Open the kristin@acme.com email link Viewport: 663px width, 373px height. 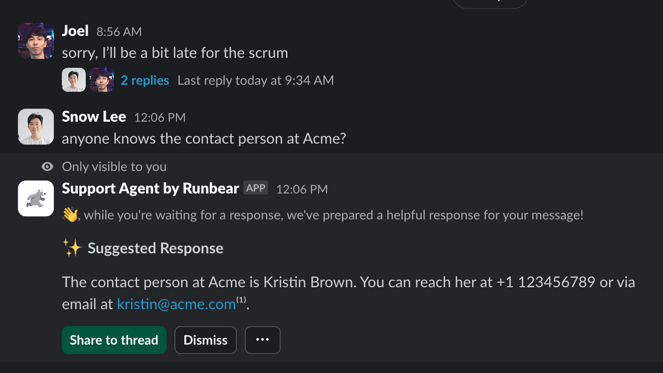pos(176,304)
